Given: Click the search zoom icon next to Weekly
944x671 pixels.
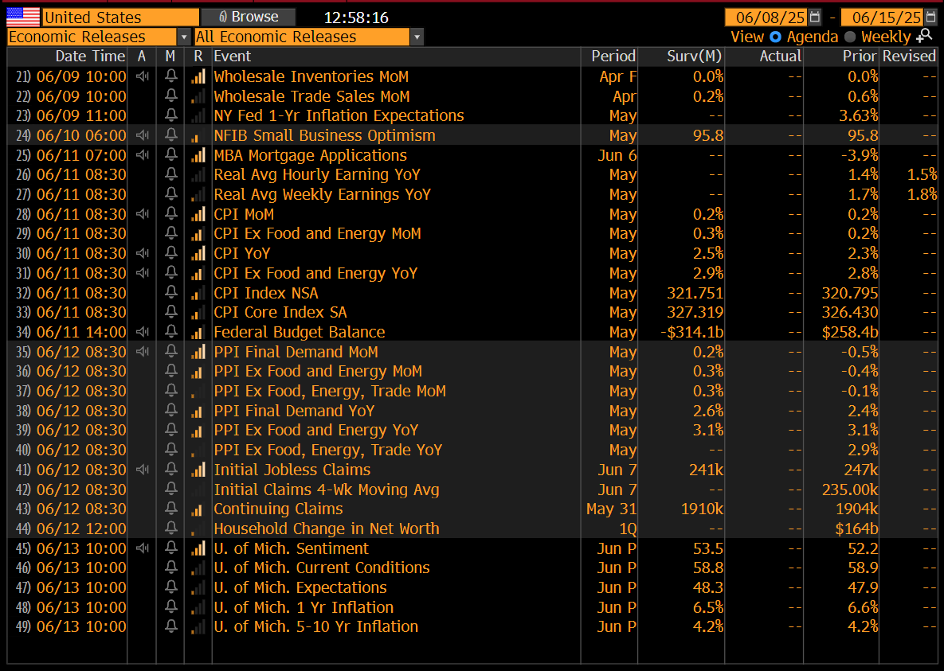Looking at the screenshot, I should [x=924, y=36].
